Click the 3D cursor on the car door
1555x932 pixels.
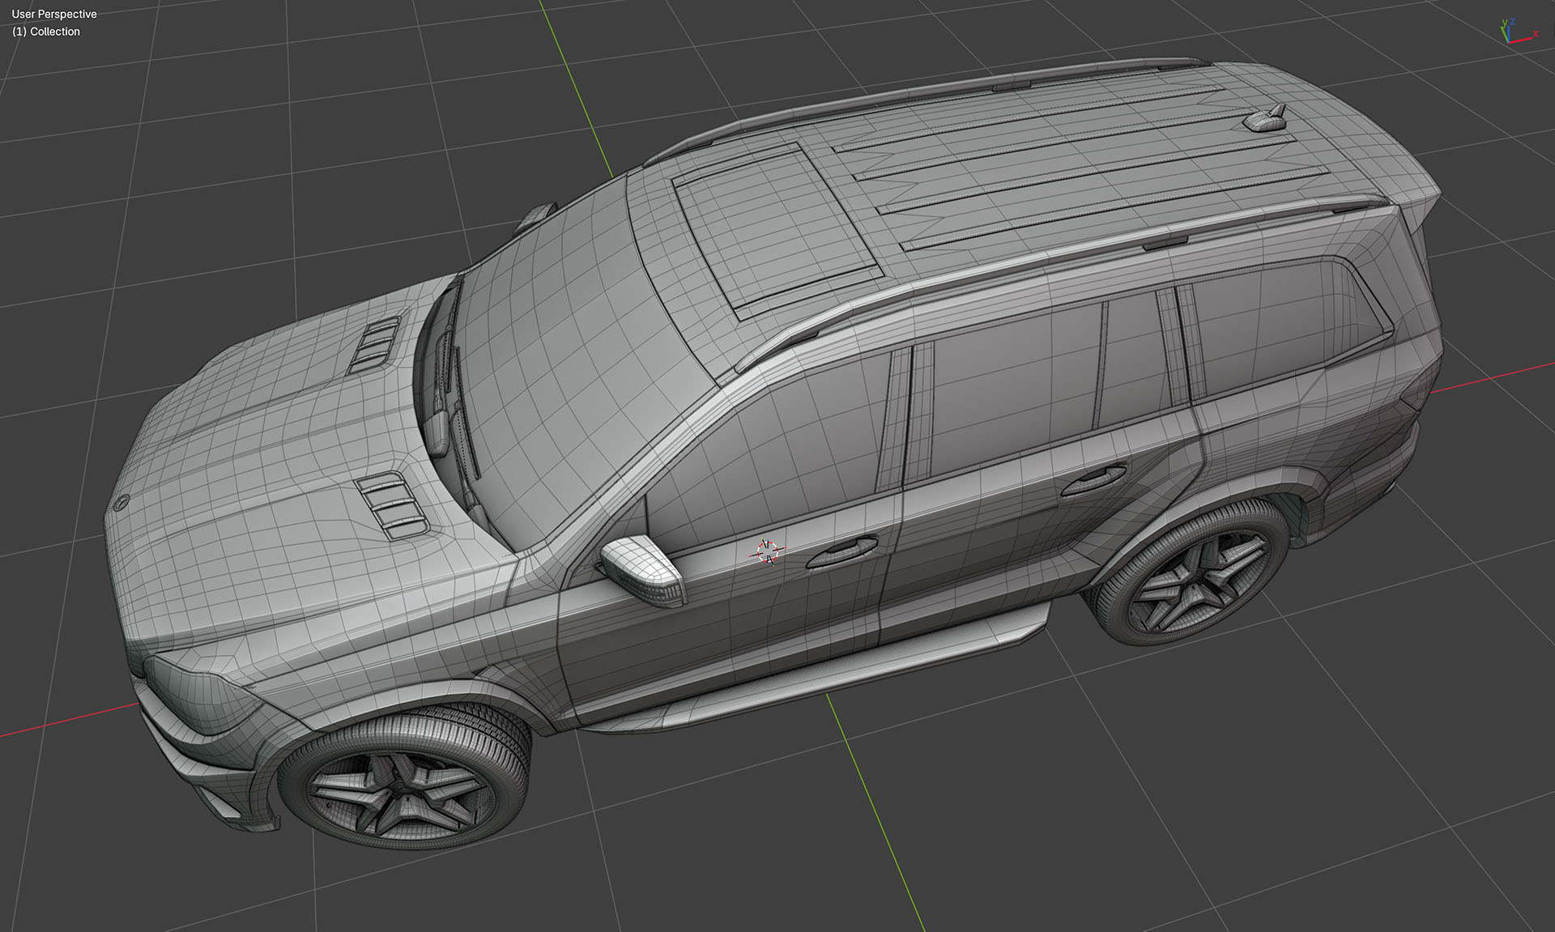[x=768, y=551]
